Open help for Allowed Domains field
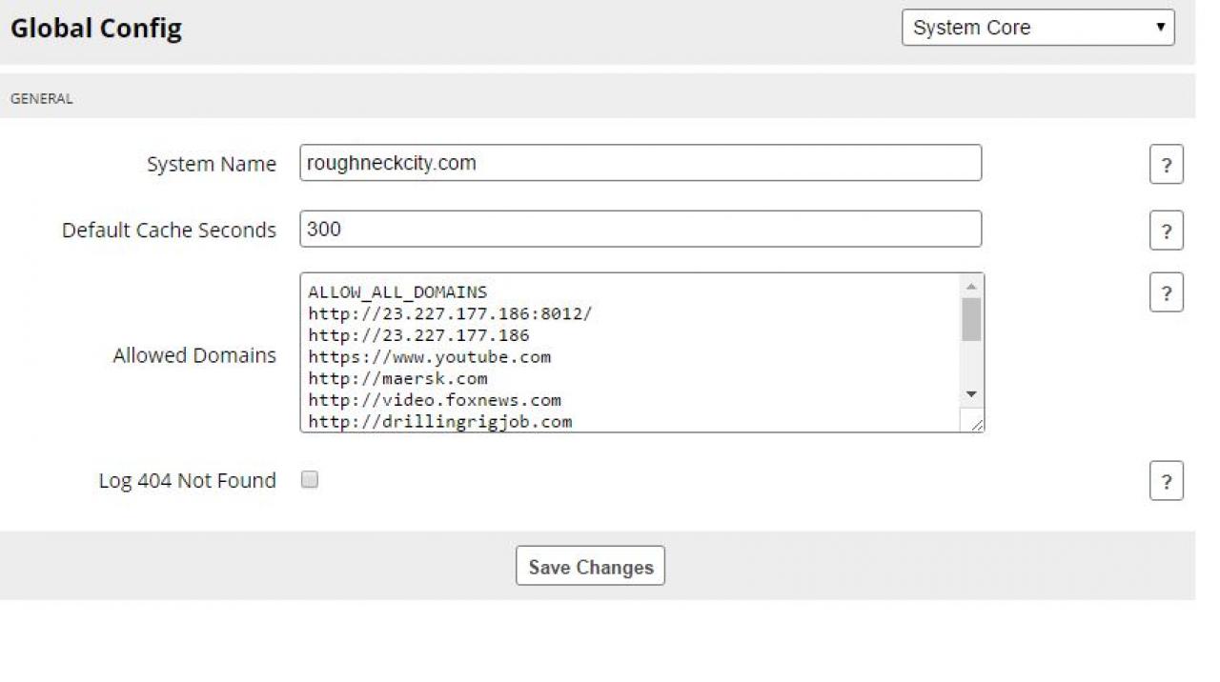This screenshot has width=1220, height=682. pos(1166,293)
